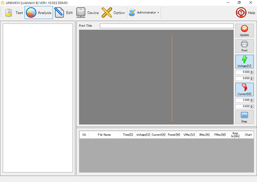Select the Analysis pie chart icon
Image resolution: width=257 pixels, height=182 pixels.
click(31, 13)
